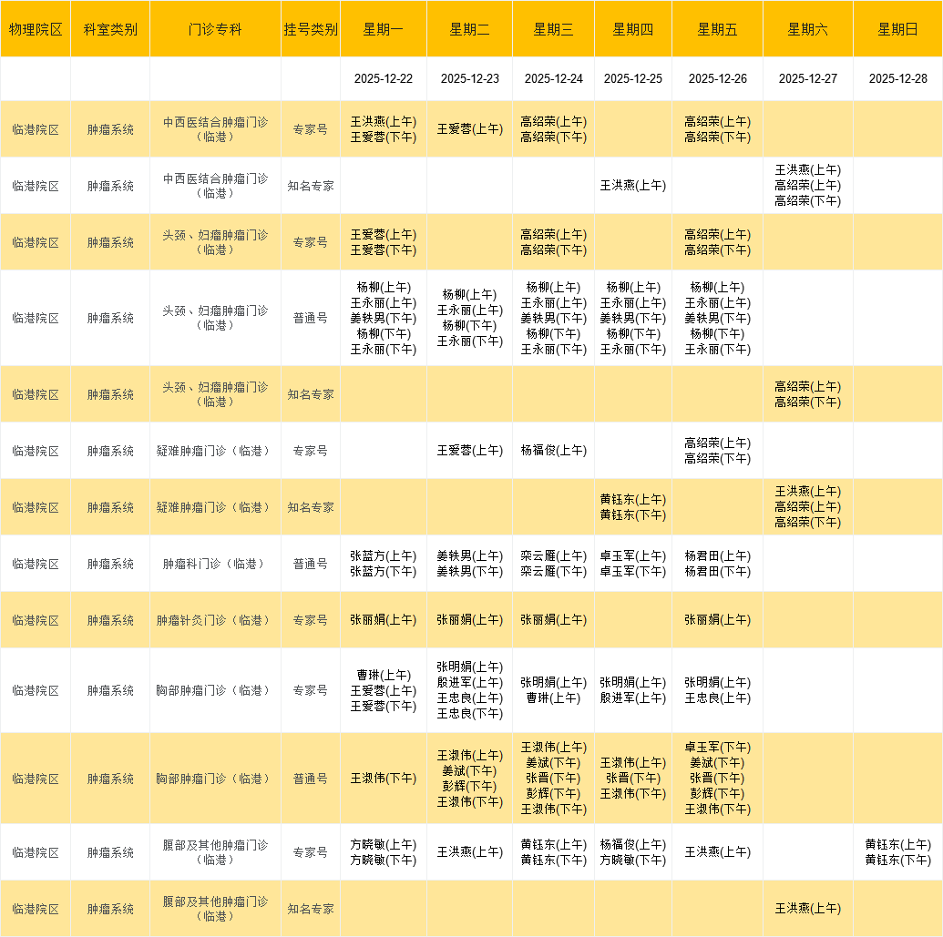Screen dimensions: 943x937
Task: Click the 肿瘤针灸门诊（临港） clinic name
Action: pyautogui.click(x=215, y=620)
